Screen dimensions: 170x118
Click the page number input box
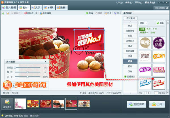coord(156,93)
